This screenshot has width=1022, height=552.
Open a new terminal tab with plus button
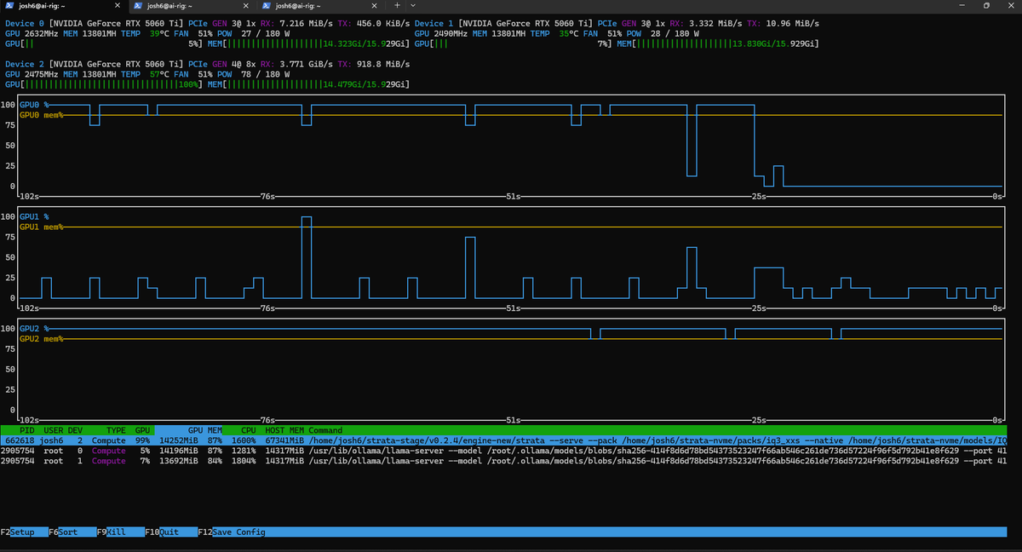[x=398, y=5]
